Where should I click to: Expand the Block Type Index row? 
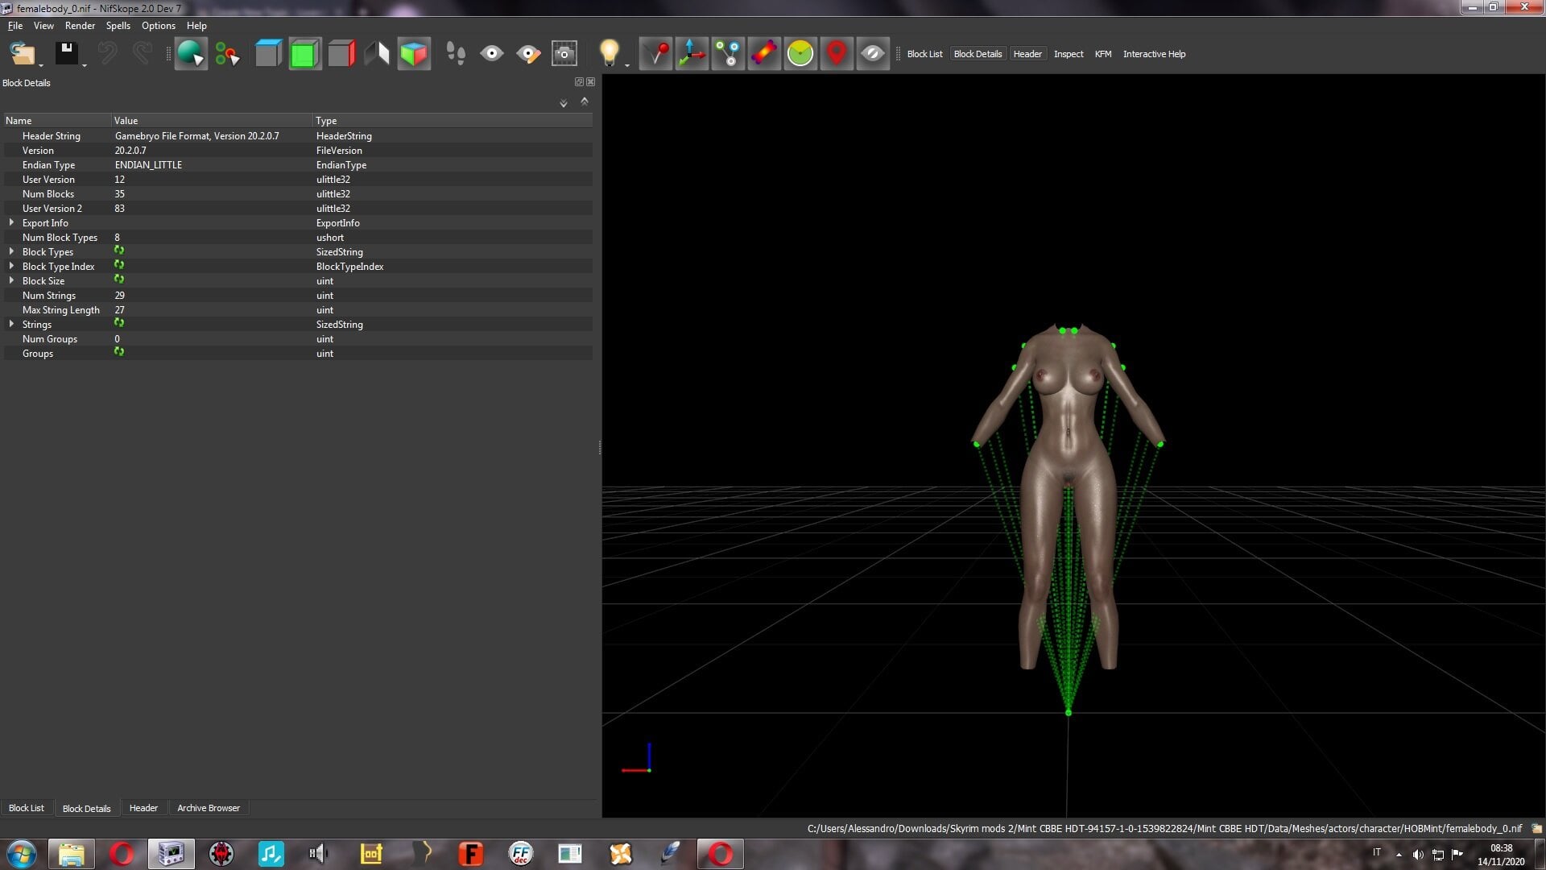(x=11, y=266)
